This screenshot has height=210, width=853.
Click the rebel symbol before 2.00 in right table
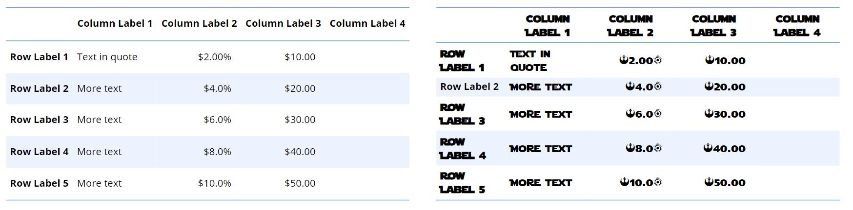click(624, 60)
